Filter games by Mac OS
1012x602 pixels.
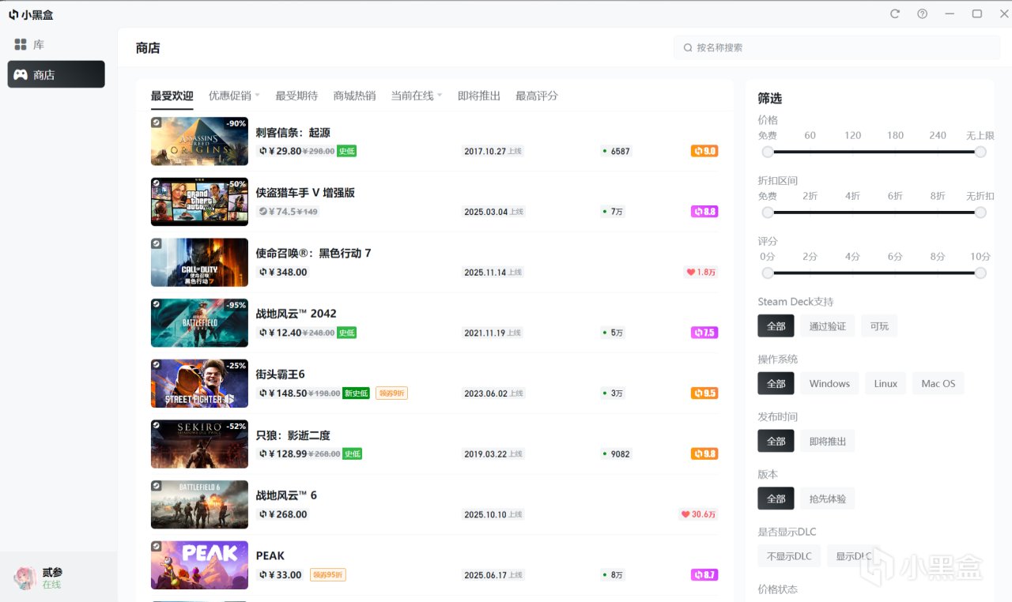[x=938, y=384]
